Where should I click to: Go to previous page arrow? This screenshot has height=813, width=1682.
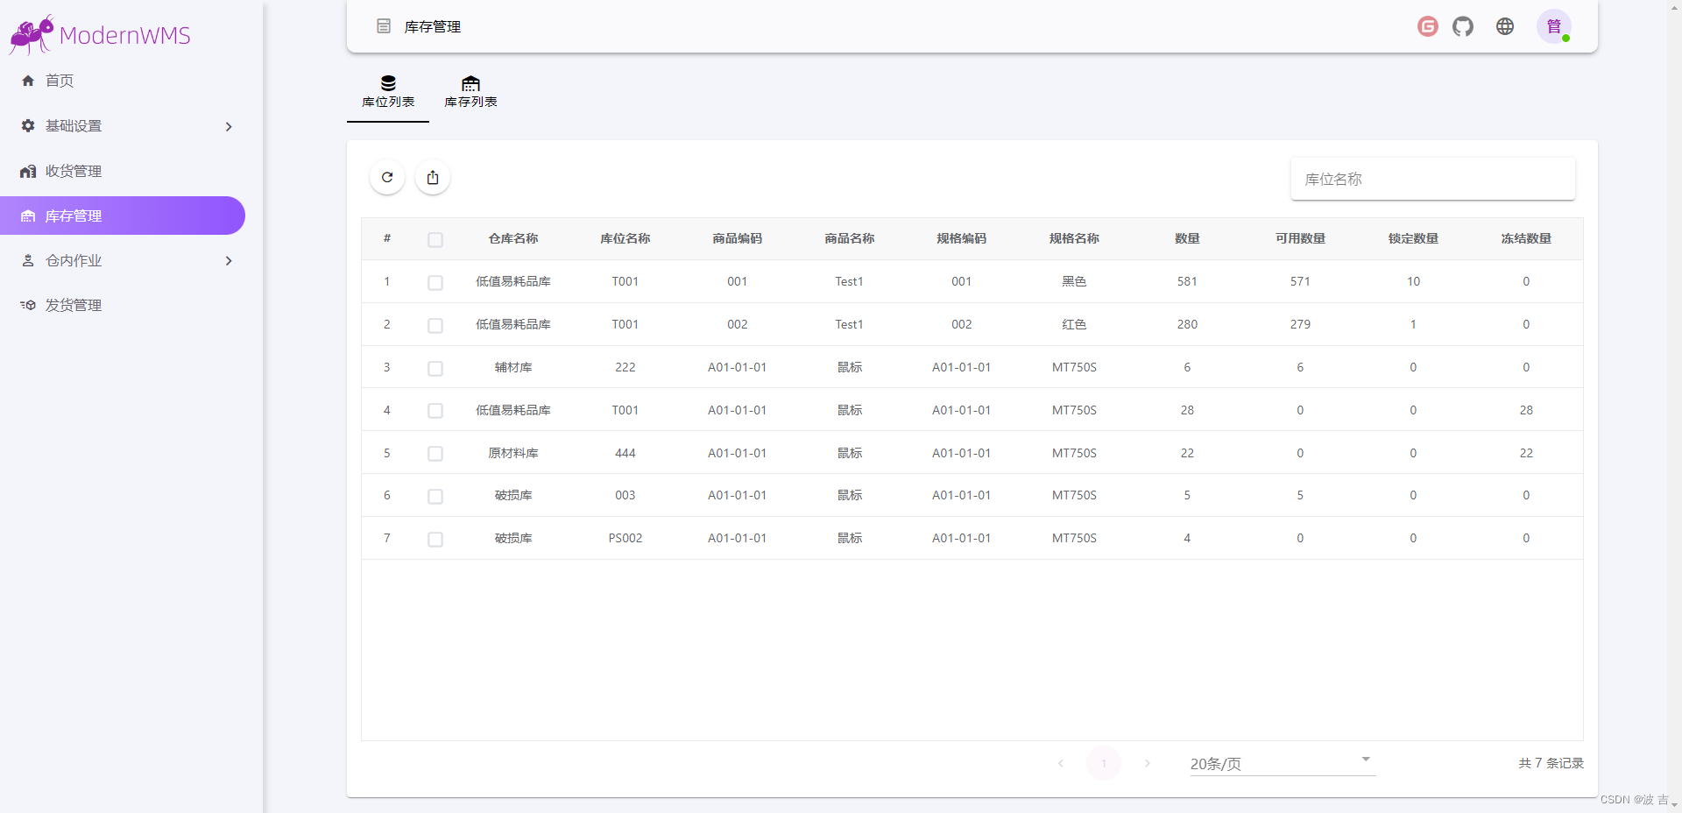[1061, 763]
